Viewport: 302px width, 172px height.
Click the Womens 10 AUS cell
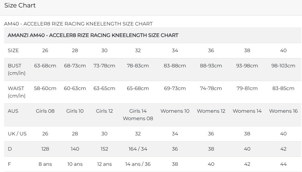[175, 111]
